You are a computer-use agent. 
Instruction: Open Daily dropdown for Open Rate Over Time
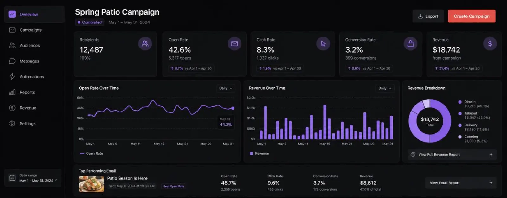click(226, 88)
